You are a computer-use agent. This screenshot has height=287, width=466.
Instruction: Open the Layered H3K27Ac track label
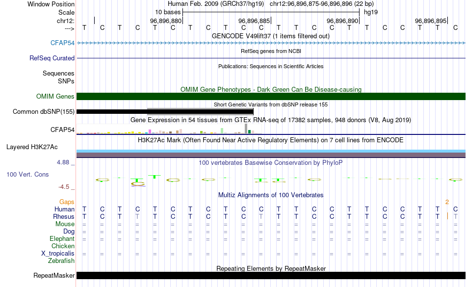[x=32, y=147]
